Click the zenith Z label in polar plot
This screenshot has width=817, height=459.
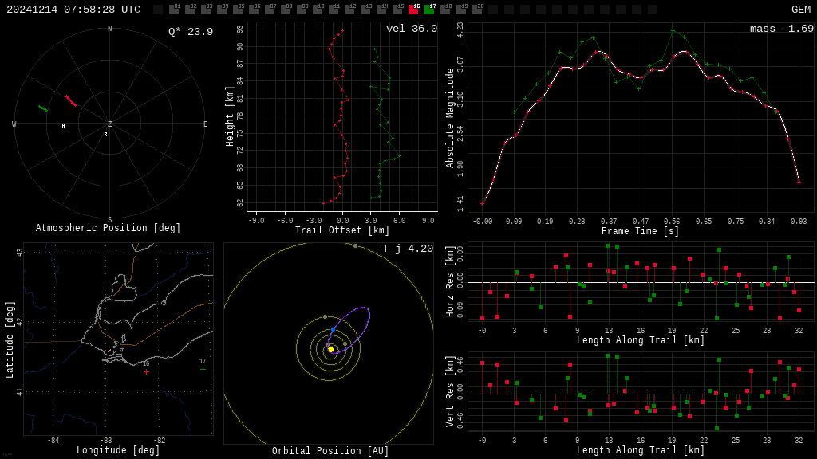click(109, 124)
